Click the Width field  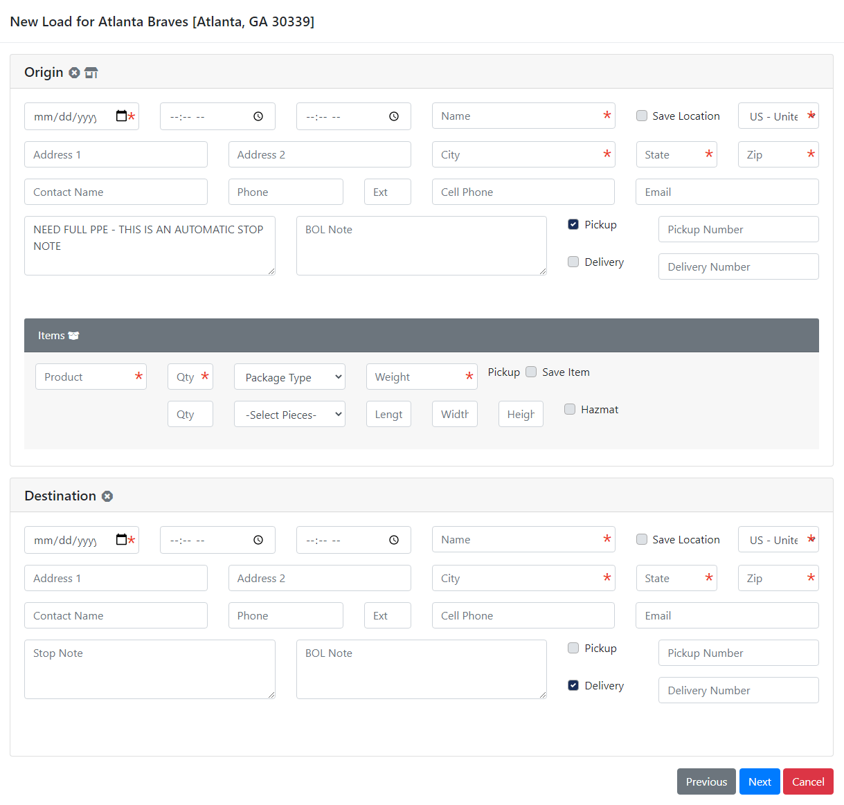[455, 414]
